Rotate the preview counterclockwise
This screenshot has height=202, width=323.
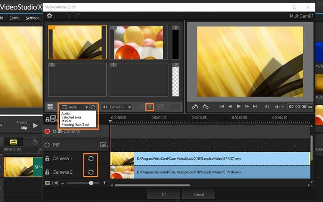[x=195, y=106]
